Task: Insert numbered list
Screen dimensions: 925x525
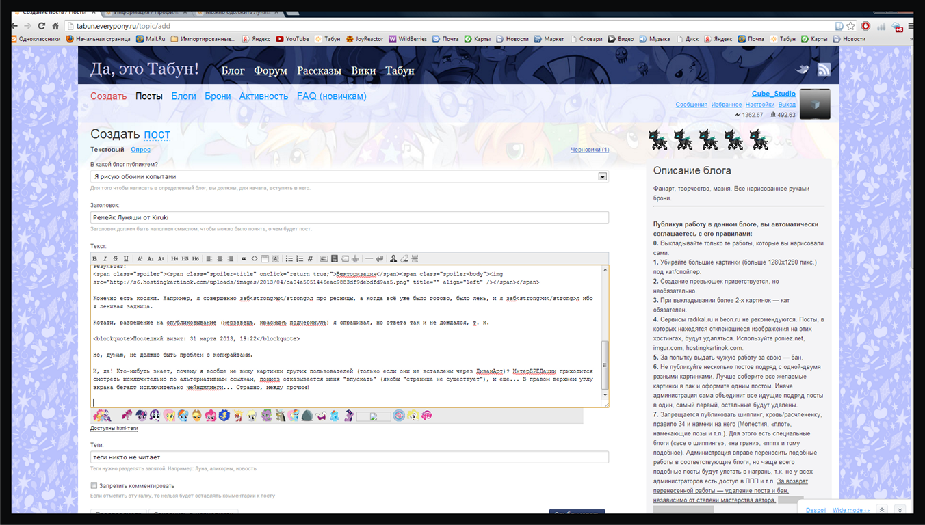Action: click(x=300, y=258)
